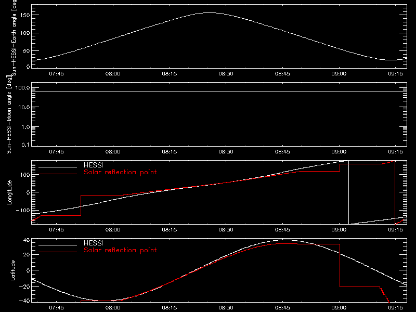Click the 0.1 tick on Moon angle axis
Viewport: 416px width, 312px height.
(25, 145)
